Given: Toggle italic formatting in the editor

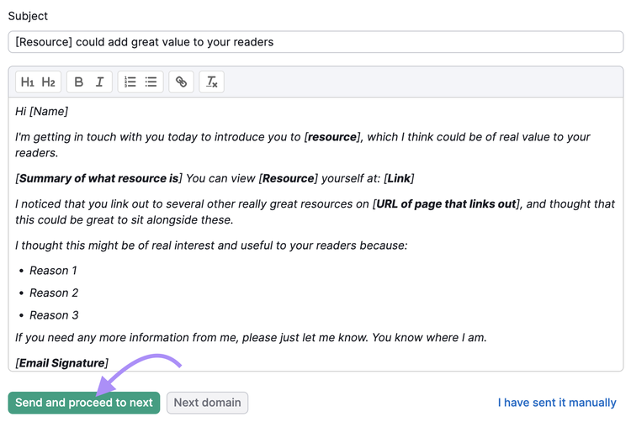Looking at the screenshot, I should (99, 82).
